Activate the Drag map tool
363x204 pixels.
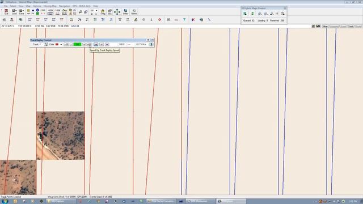[x=103, y=12]
